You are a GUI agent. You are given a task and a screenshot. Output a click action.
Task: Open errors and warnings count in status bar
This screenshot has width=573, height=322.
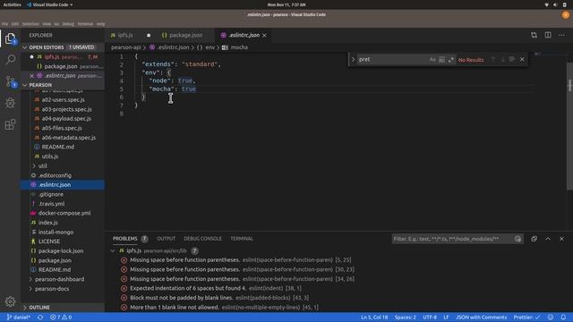(x=61, y=318)
